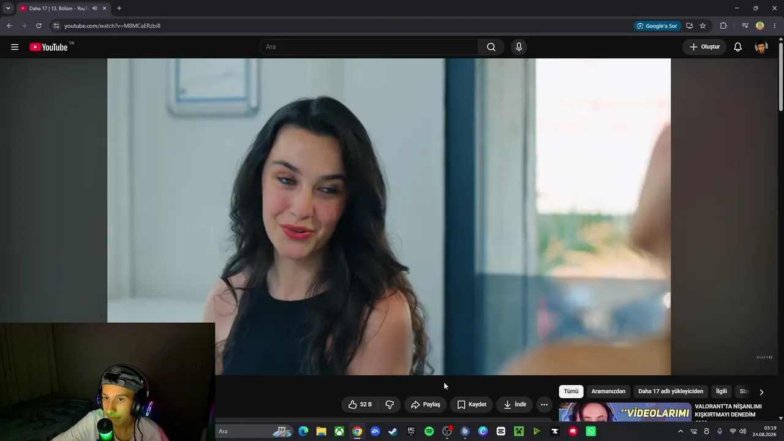Bookmark this page with the star
Screen dimensions: 784x441
(703, 26)
